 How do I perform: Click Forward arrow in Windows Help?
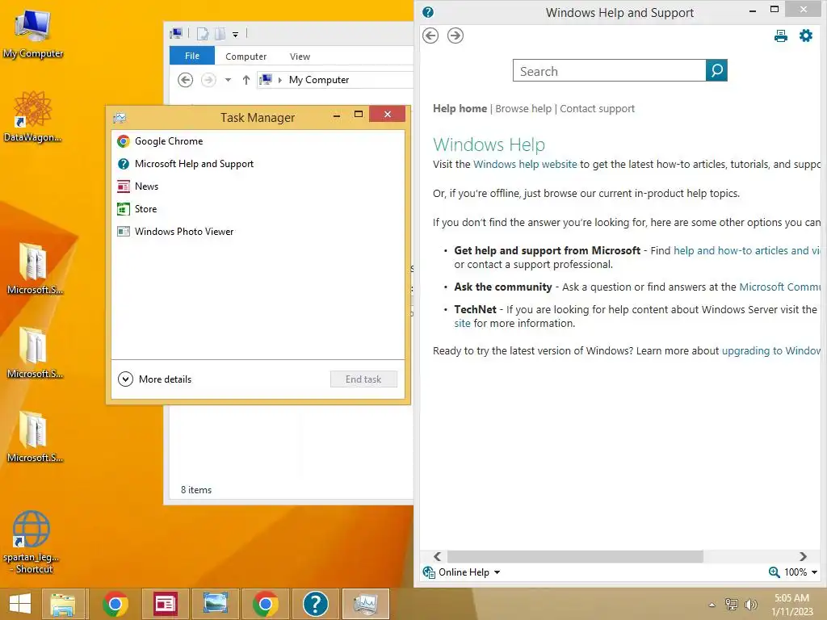455,36
